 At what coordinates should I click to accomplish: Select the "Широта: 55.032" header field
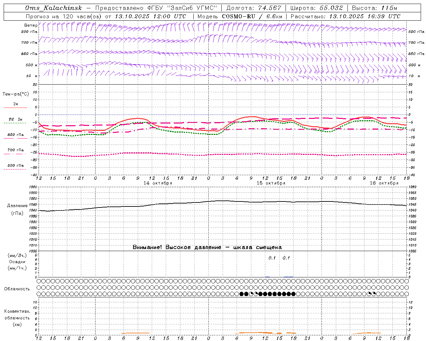click(x=317, y=8)
